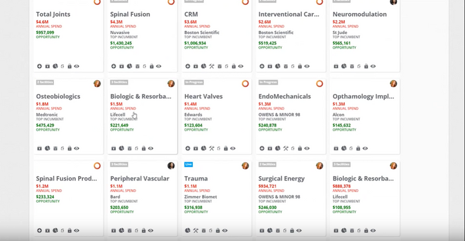Open the pie chart icon on CRM card

pos(203,66)
